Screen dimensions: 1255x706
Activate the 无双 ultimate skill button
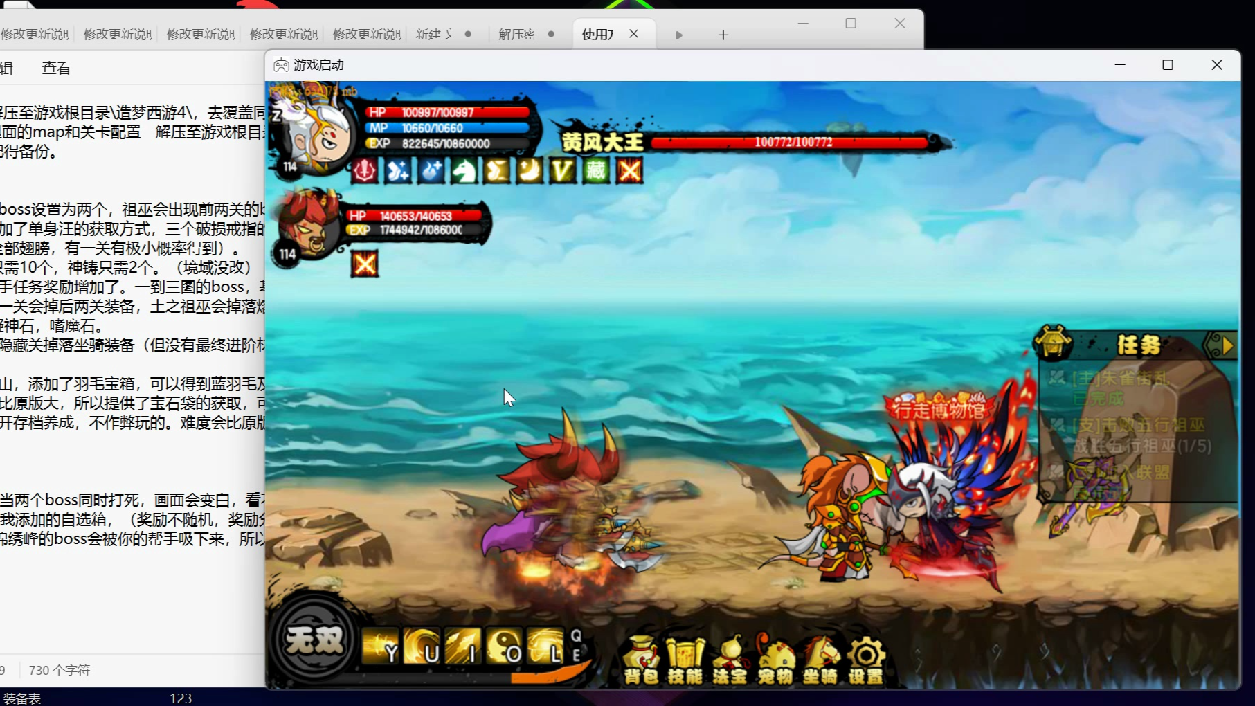point(314,640)
